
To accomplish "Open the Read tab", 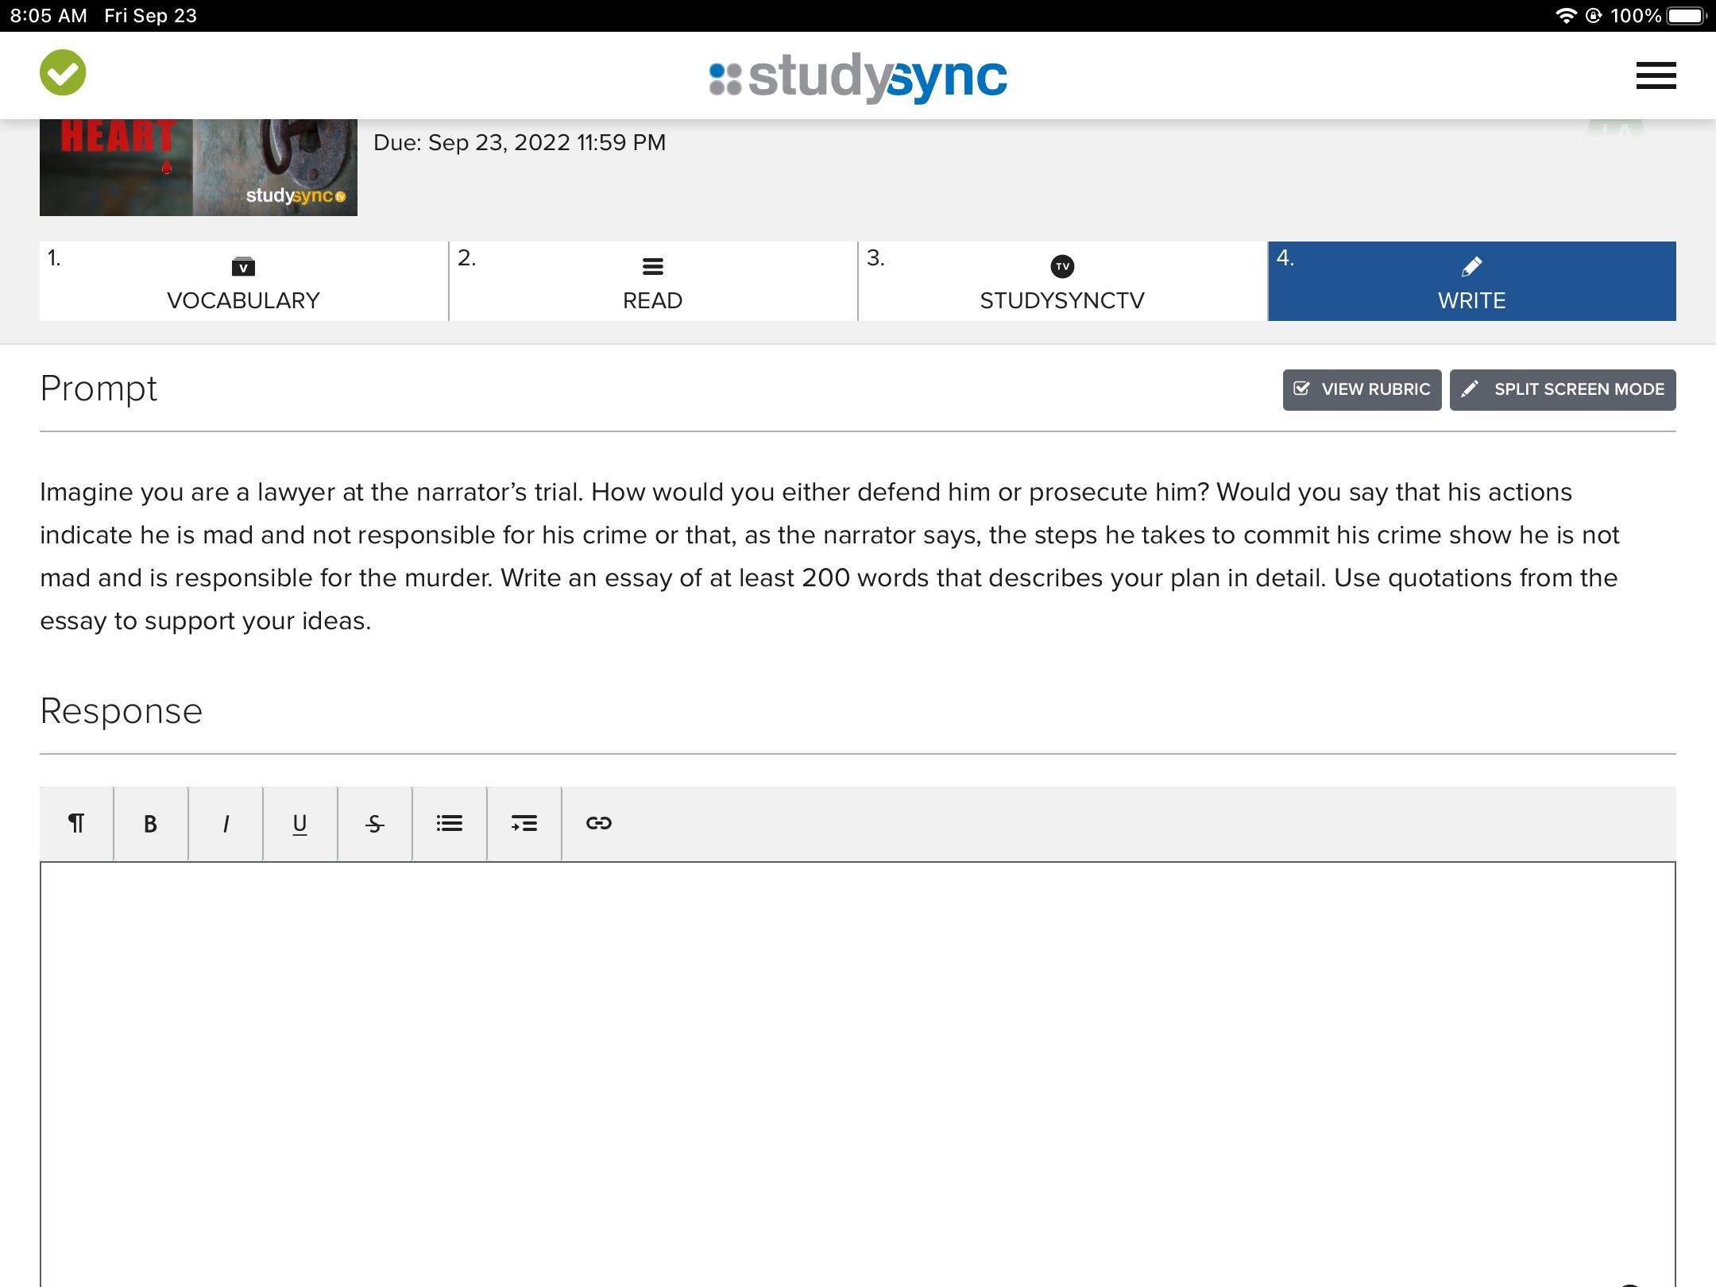I will 652,282.
